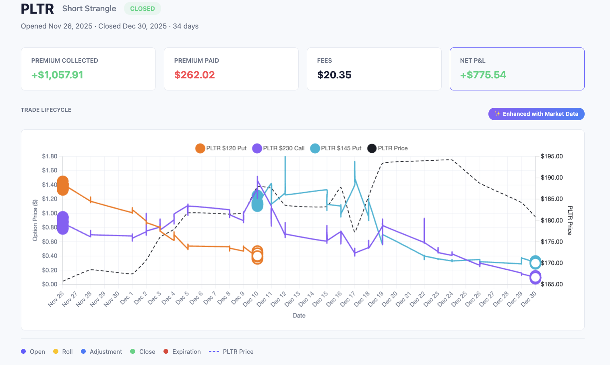Screen dimensions: 610x365
Task: Click the blue $145 Put open marker on Dec 10
Action: tap(257, 201)
